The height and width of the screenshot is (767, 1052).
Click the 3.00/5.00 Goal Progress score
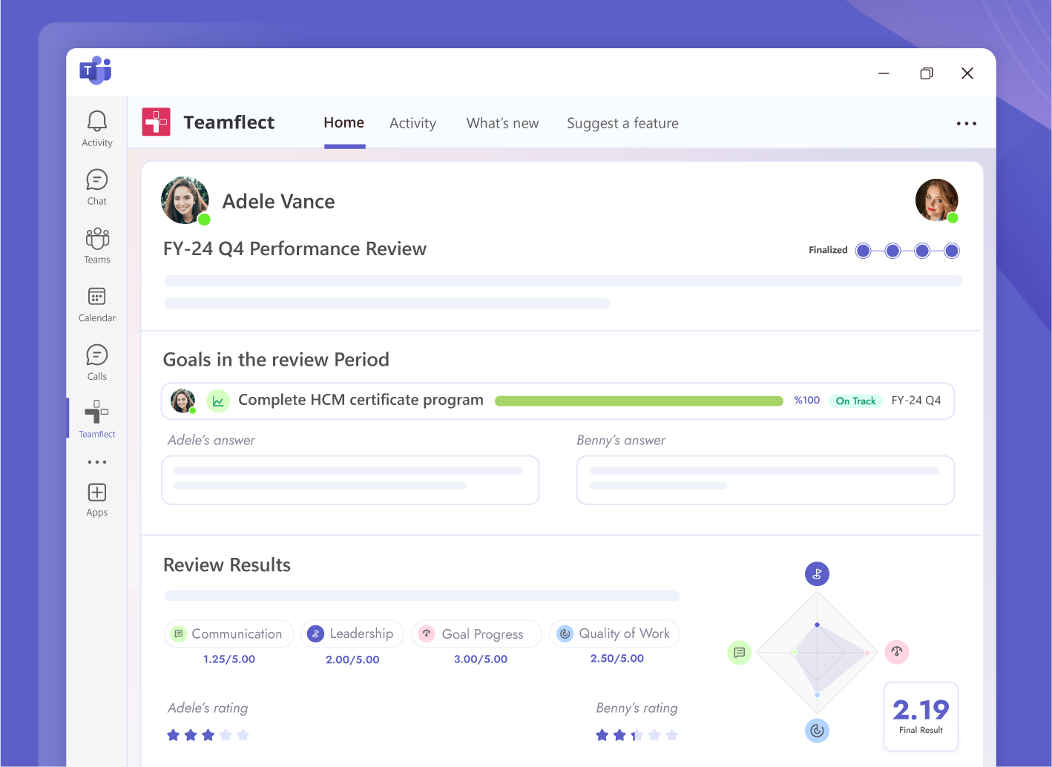pyautogui.click(x=481, y=659)
